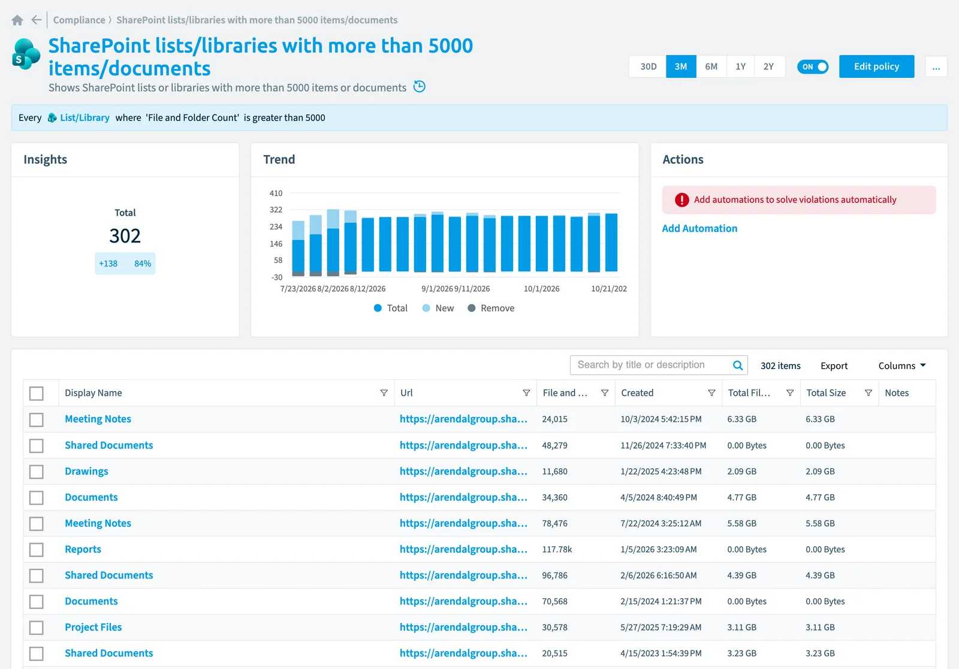Image resolution: width=959 pixels, height=669 pixels.
Task: Open the more options ellipsis button
Action: pos(936,66)
